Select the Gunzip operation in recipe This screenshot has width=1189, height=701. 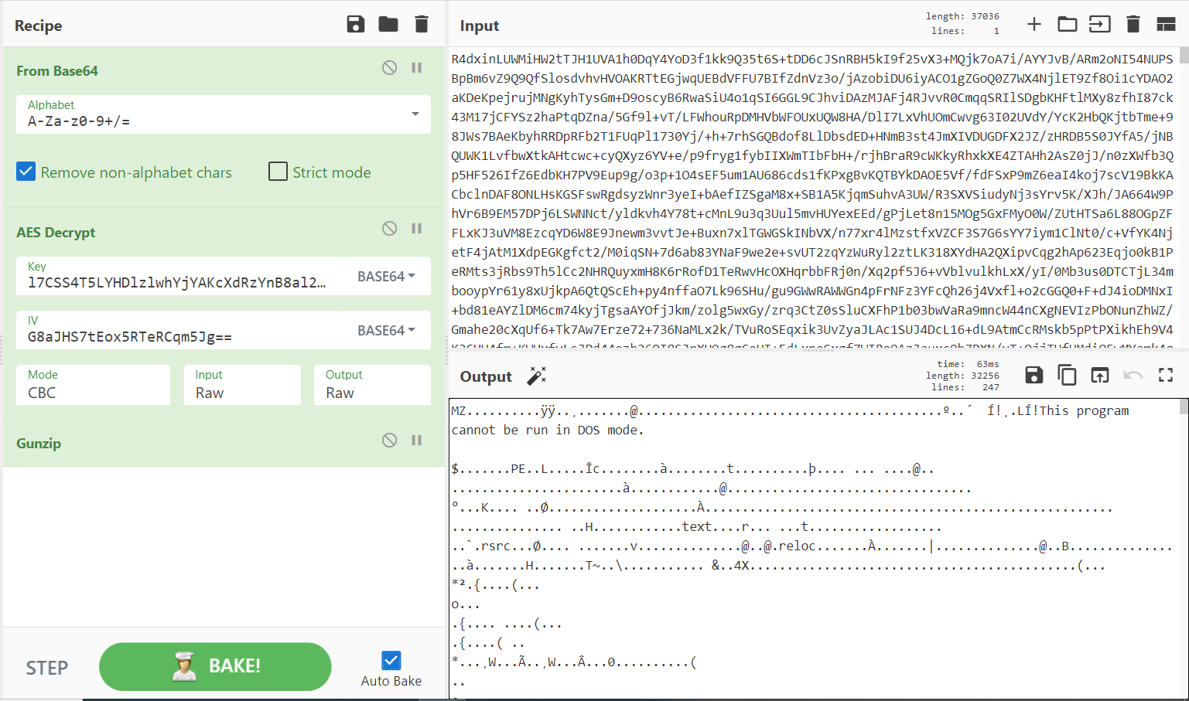point(39,444)
